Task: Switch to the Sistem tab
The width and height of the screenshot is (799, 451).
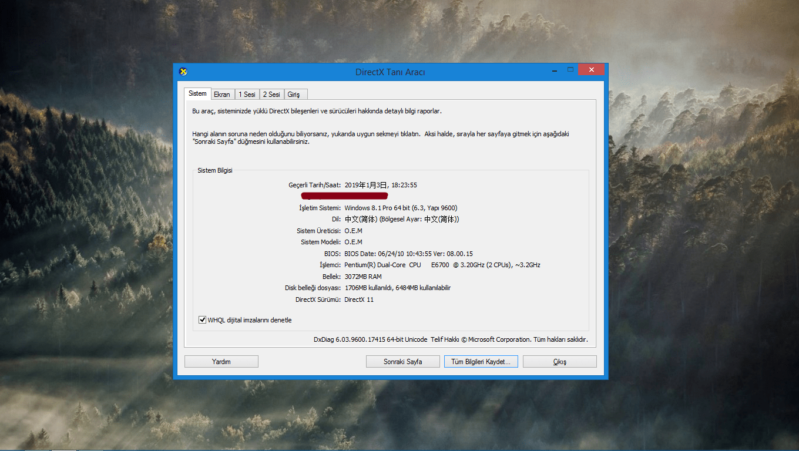Action: [x=197, y=94]
